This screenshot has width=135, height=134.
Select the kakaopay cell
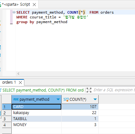pos(36,113)
